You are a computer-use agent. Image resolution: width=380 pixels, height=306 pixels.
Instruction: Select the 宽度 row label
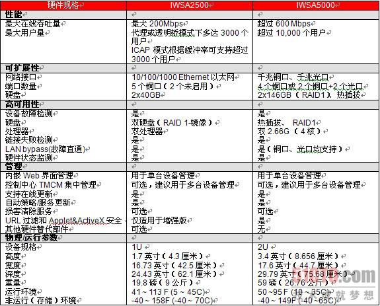[13, 266]
